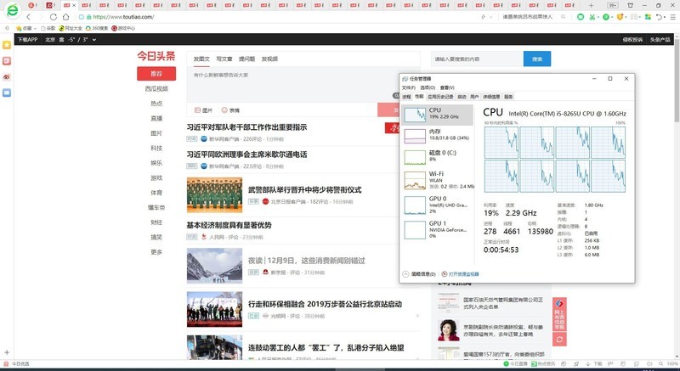Open the browser skin (shirt) icon

[631, 5]
